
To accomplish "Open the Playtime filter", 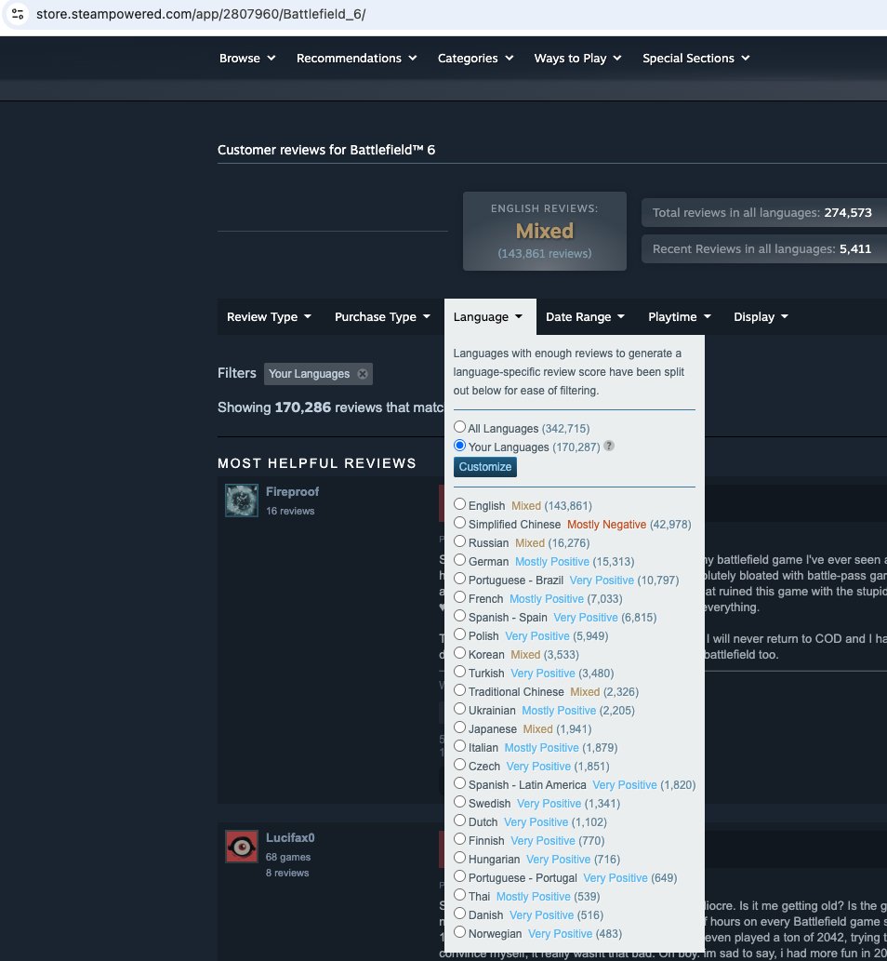I will (680, 317).
